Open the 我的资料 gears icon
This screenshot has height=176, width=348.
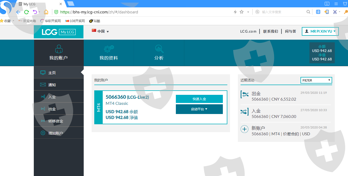pyautogui.click(x=109, y=49)
